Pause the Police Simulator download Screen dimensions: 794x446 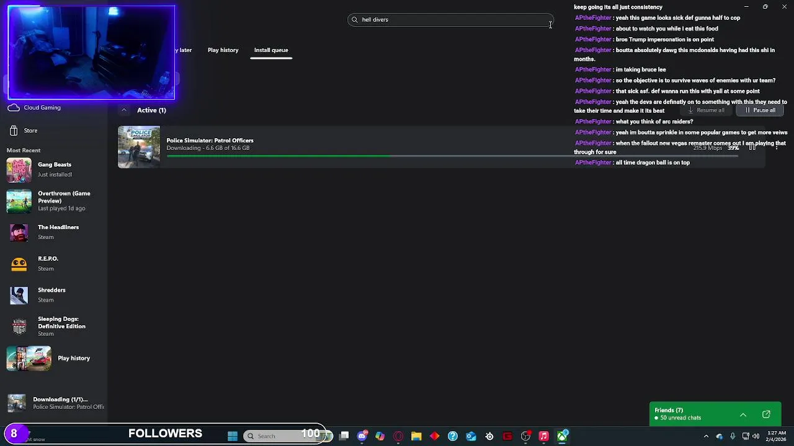pyautogui.click(x=752, y=147)
